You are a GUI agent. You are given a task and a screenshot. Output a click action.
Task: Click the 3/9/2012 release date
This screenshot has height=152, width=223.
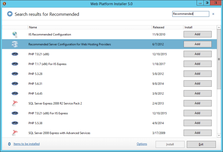click(158, 94)
